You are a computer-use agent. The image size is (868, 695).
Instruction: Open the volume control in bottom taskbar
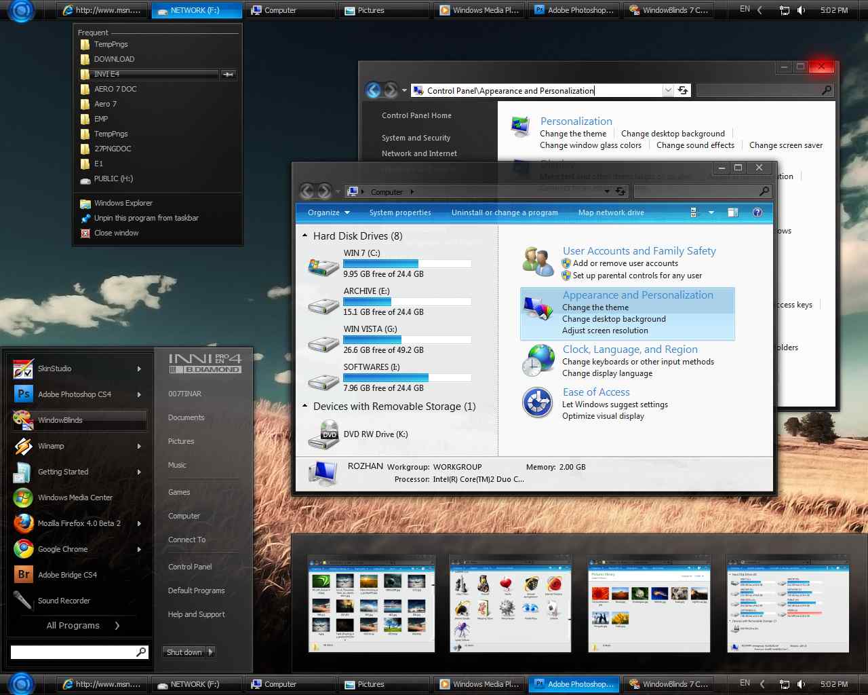pyautogui.click(x=802, y=684)
